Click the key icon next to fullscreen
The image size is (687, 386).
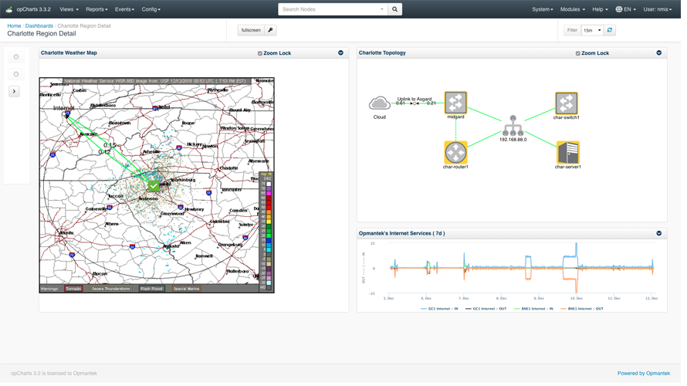click(x=272, y=31)
